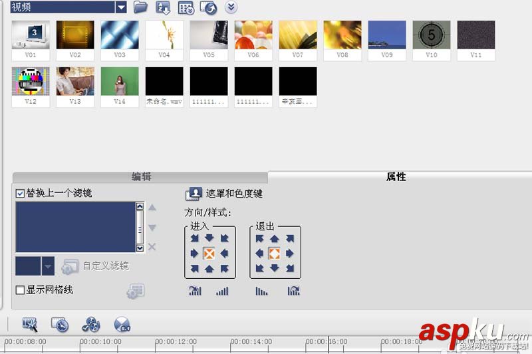Set 退出 direction to bottom
This screenshot has height=354, width=532.
click(275, 268)
